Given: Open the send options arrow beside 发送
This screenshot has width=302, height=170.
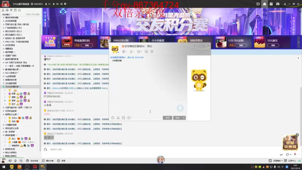Looking at the screenshot, I should pyautogui.click(x=184, y=118).
